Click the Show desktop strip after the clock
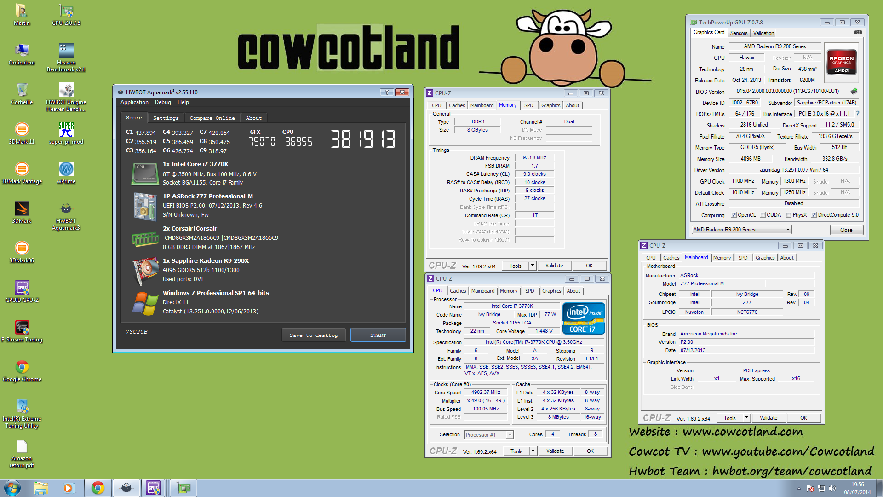Screen dimensions: 883x497 [x=879, y=488]
